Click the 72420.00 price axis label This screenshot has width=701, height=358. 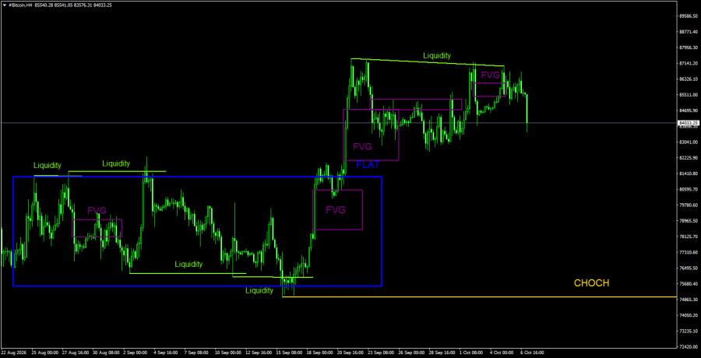(x=689, y=347)
